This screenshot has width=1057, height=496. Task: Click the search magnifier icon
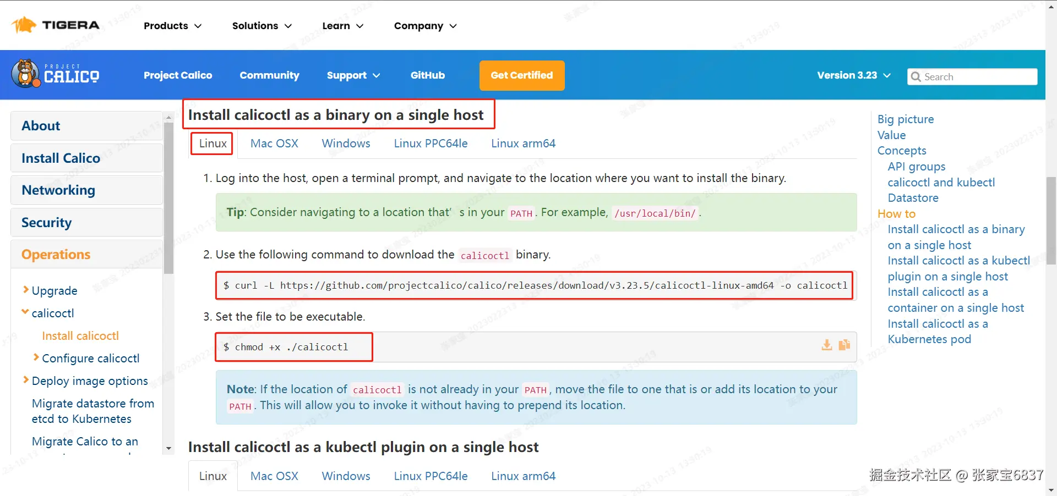tap(916, 77)
